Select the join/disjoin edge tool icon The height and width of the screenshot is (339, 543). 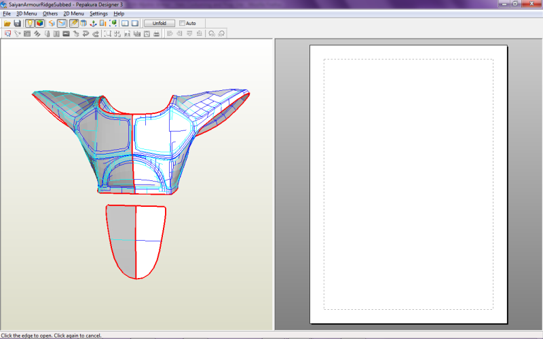[18, 33]
